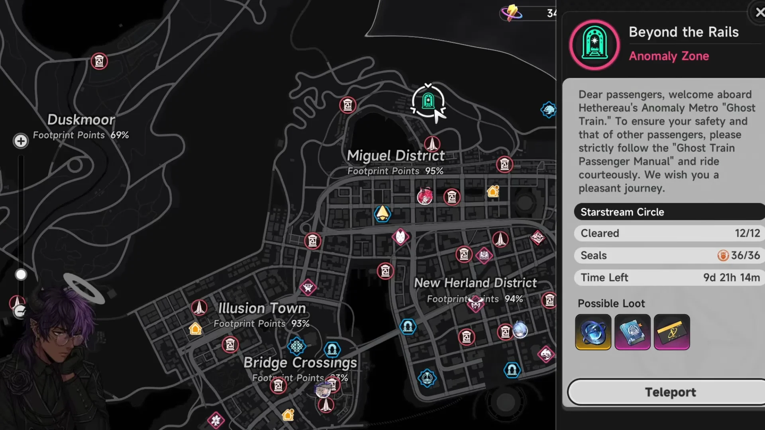Click the tower icon below Bridge Crossings

pos(326,405)
